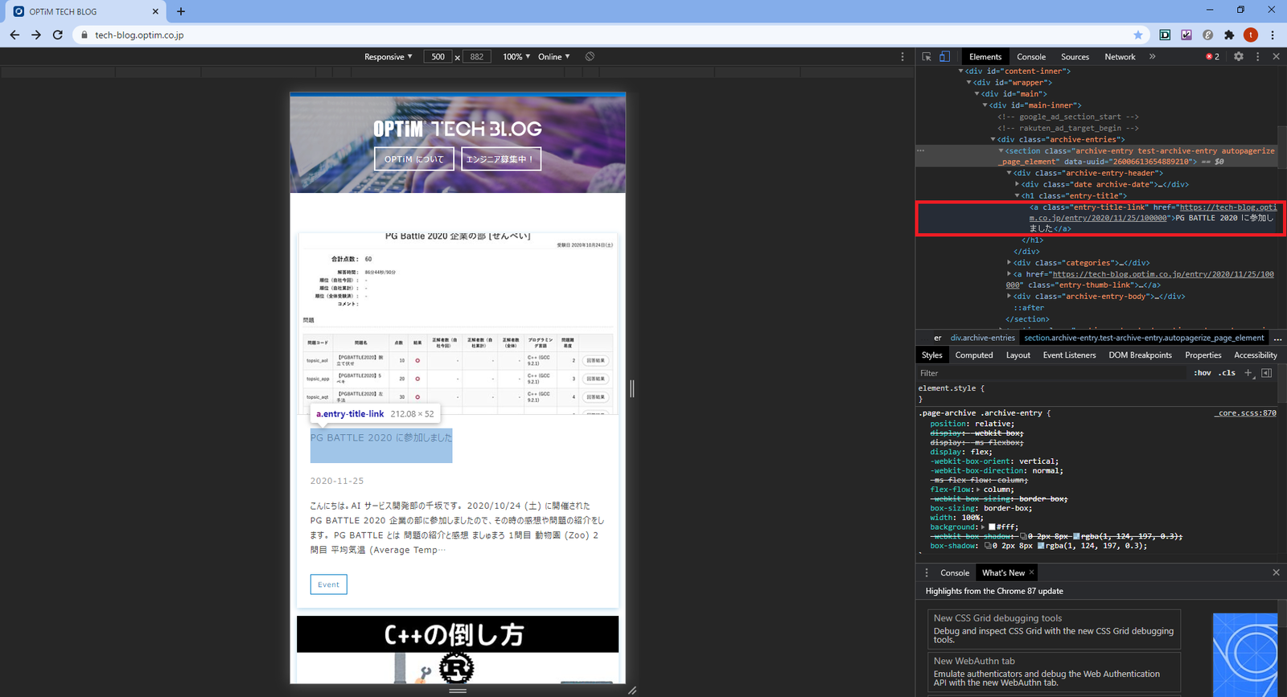
Task: Close the What's New drawer tab
Action: tap(1031, 572)
